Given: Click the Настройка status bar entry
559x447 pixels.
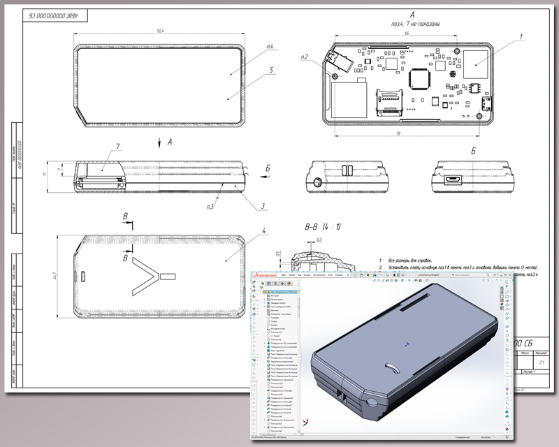Looking at the screenshot, I should coord(486,437).
